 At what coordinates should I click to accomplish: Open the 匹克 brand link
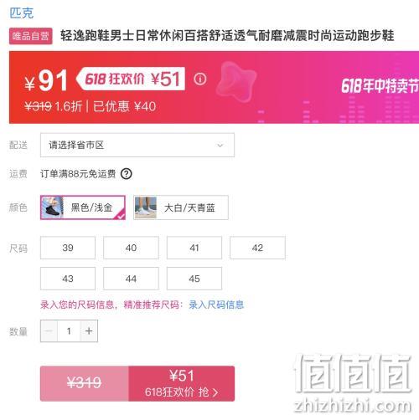coord(22,13)
